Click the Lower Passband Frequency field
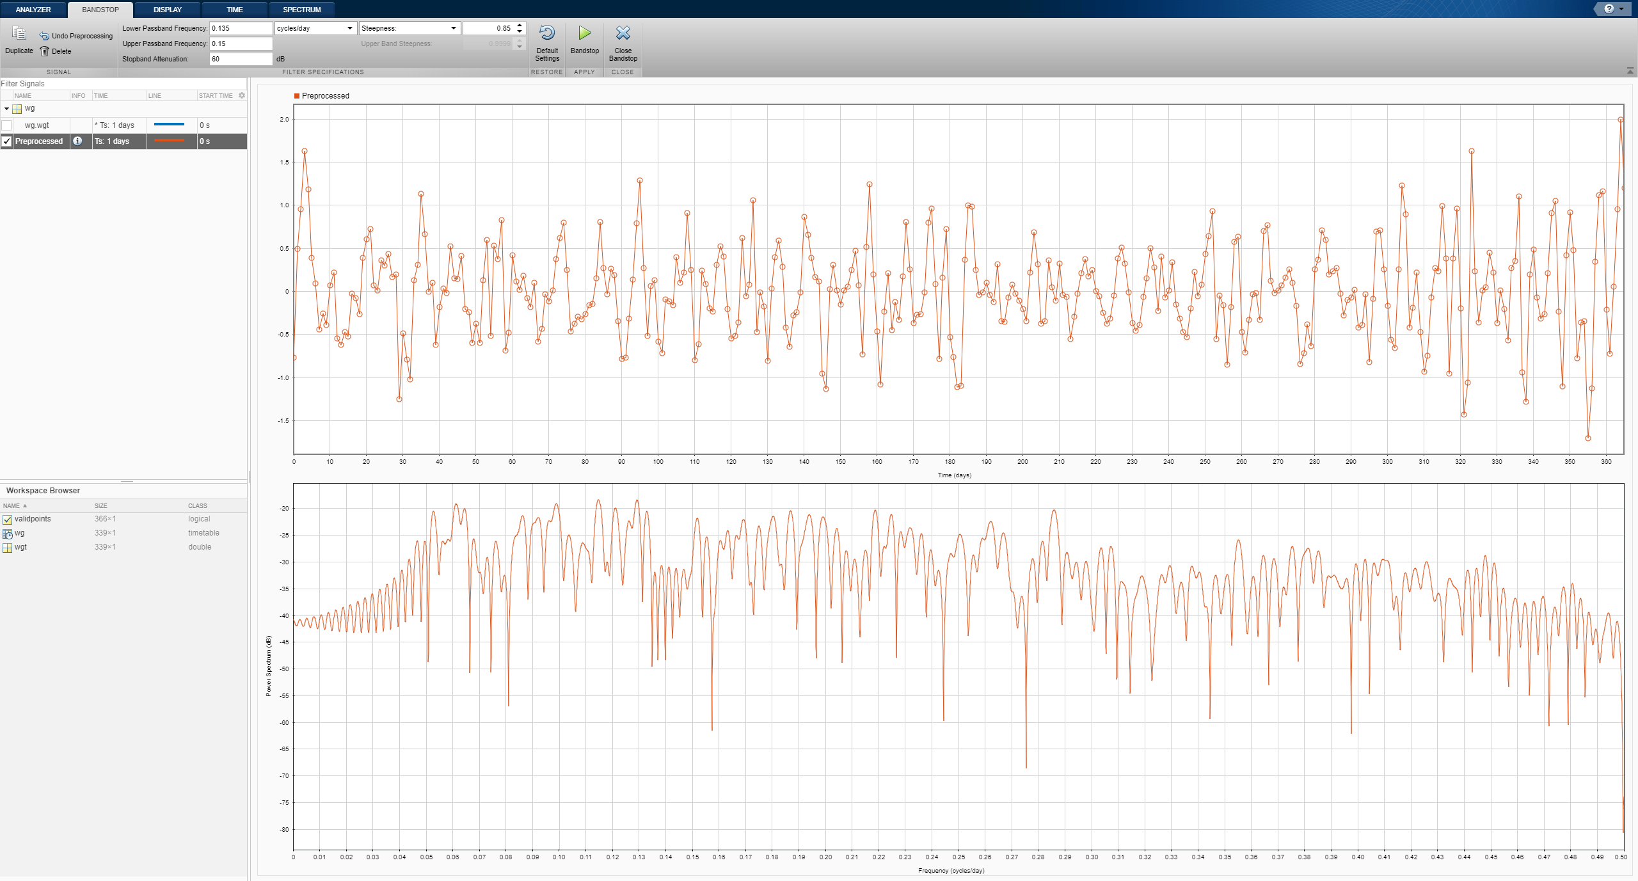 [241, 28]
